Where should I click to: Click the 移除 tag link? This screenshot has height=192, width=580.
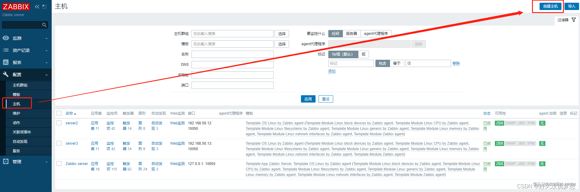[456, 63]
